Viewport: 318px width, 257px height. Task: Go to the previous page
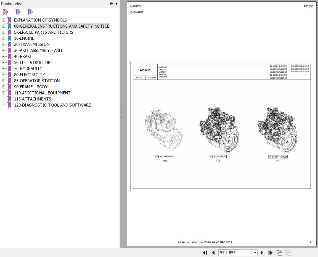(x=213, y=253)
